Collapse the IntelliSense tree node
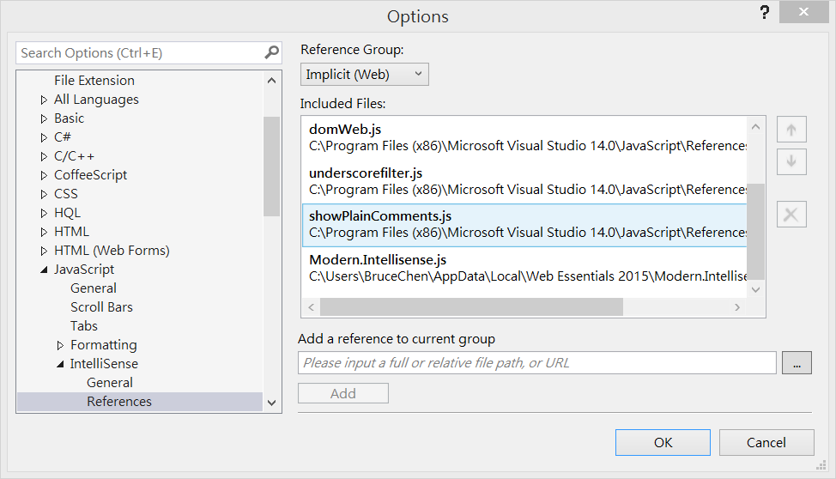Viewport: 836px width, 479px height. point(61,364)
